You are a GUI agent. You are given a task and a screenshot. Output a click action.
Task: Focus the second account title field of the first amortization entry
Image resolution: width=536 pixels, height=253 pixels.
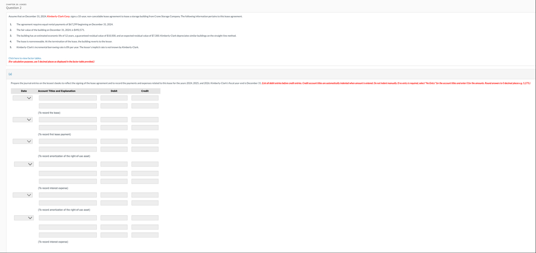68,149
